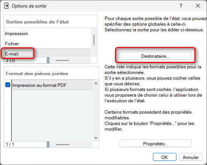Click the splitter handle beside 3 (3) counter
This screenshot has height=165, width=207.
[x=48, y=60]
